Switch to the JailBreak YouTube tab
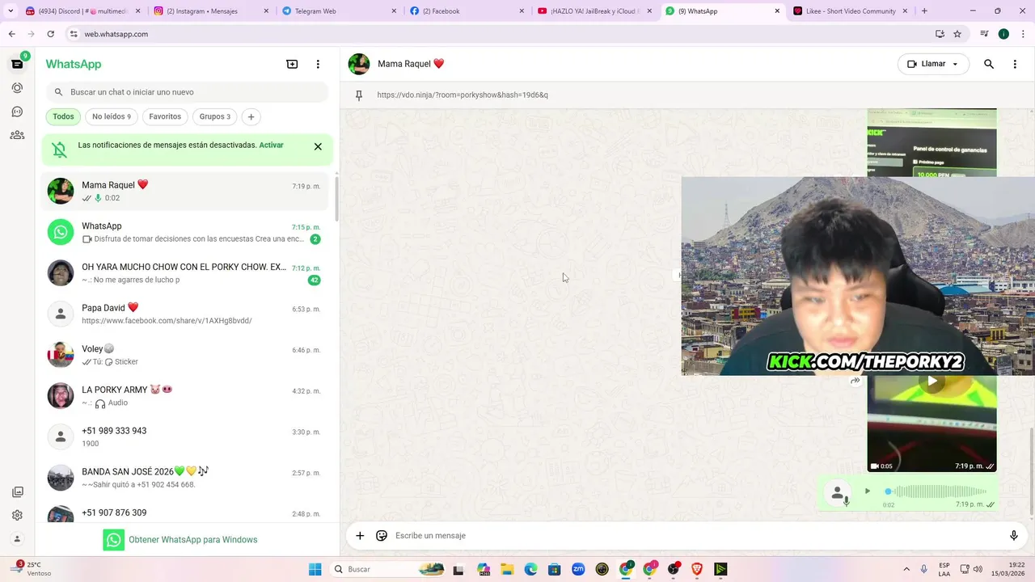1035x582 pixels. (594, 11)
